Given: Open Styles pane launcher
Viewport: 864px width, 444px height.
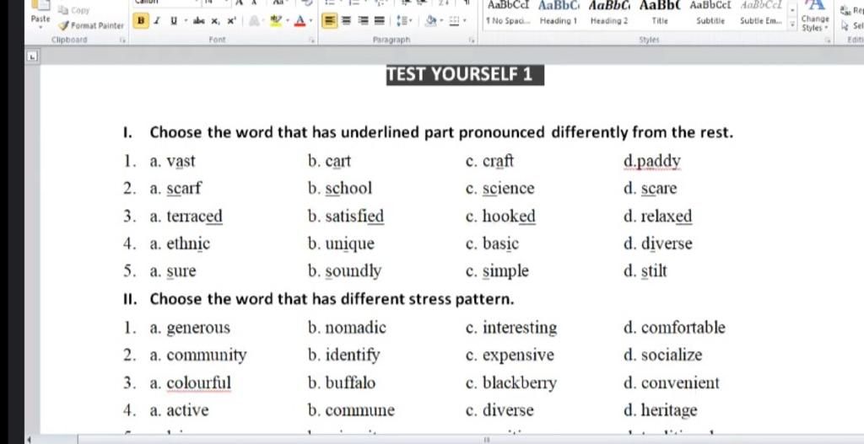Looking at the screenshot, I should click(829, 40).
